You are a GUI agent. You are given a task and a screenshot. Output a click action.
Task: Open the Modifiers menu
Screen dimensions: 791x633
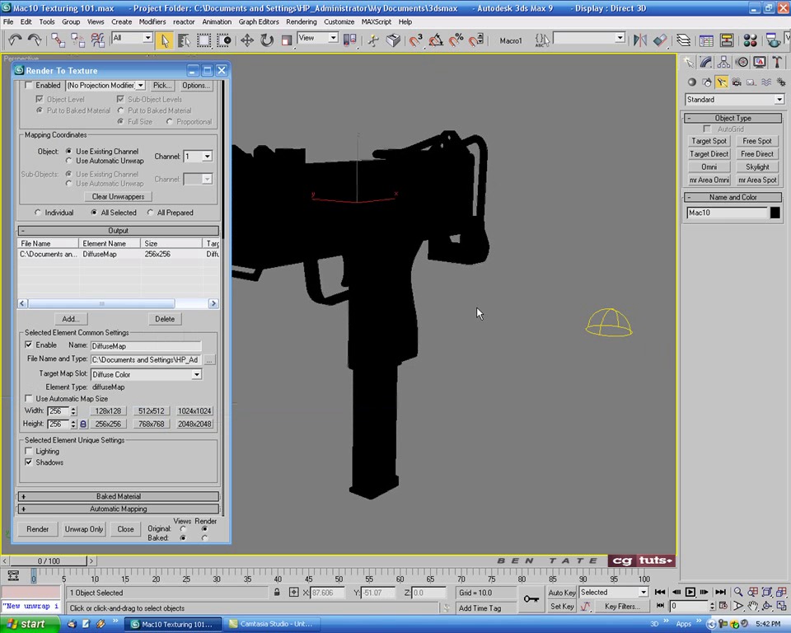pyautogui.click(x=152, y=21)
